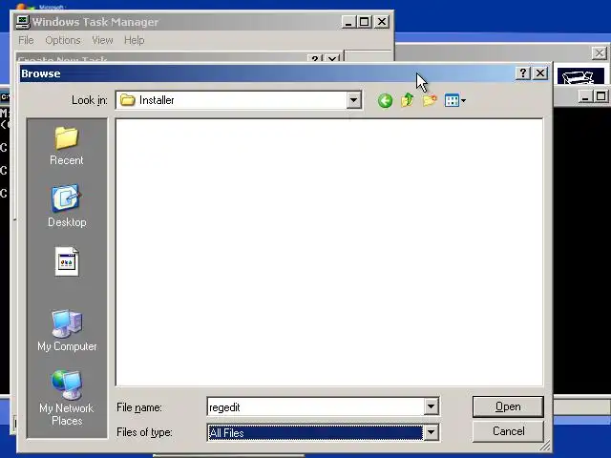Close the gray window behind Browse dialog
Screen dimensions: 611x458
600,53
